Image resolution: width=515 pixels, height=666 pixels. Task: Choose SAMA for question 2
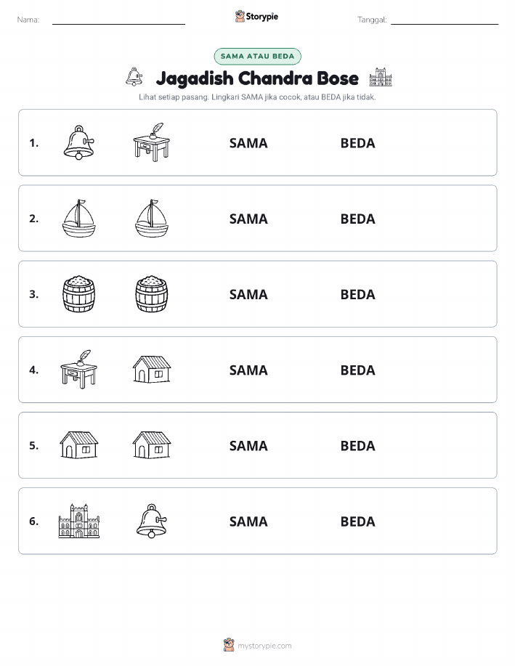point(248,219)
